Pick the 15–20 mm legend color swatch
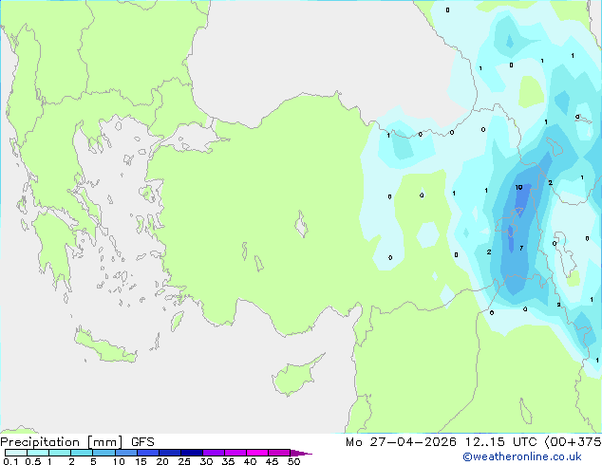 click(x=148, y=453)
